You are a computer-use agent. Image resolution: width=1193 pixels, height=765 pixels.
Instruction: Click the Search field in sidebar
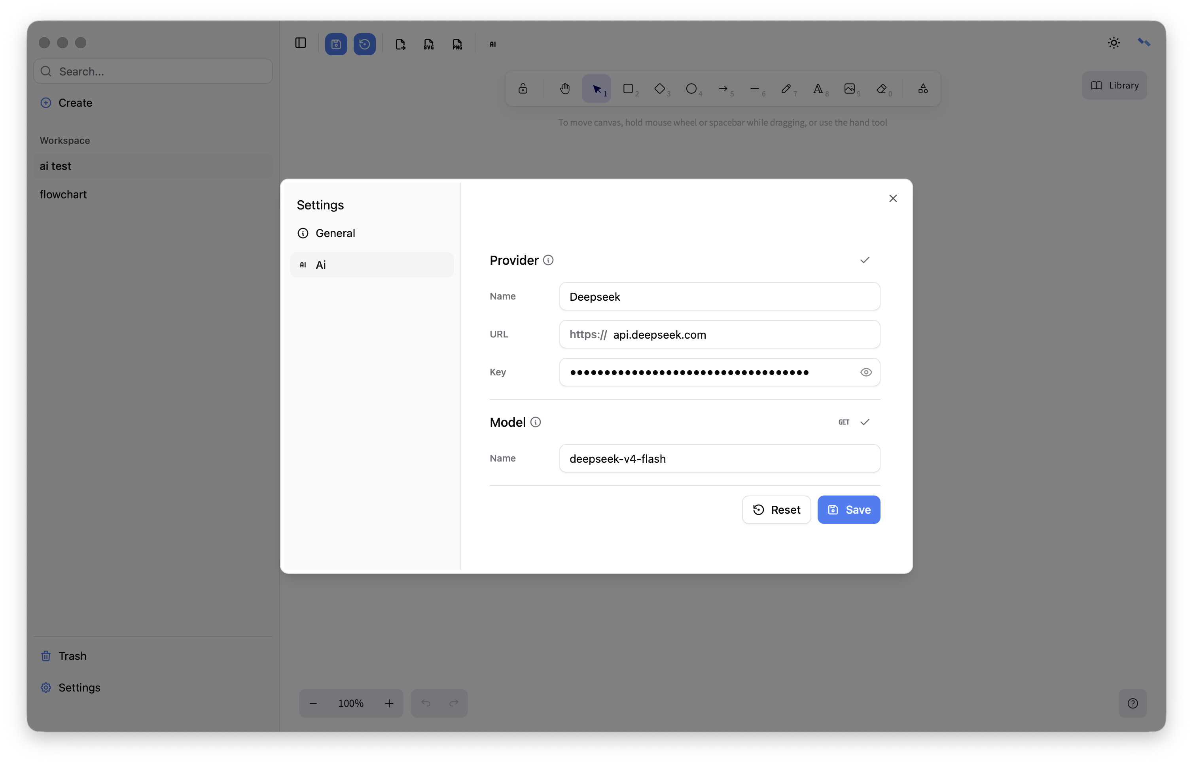point(153,72)
